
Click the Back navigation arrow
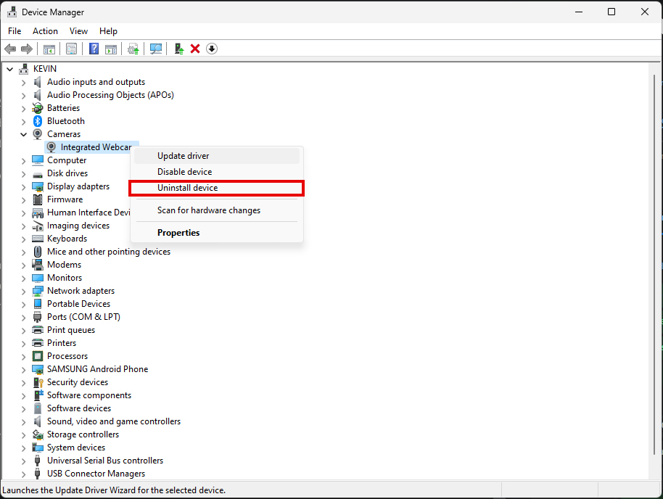[9, 49]
